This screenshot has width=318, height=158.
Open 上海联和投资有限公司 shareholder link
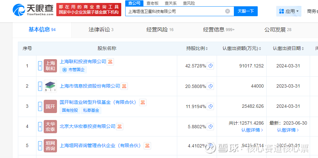pyautogui.click(x=83, y=61)
